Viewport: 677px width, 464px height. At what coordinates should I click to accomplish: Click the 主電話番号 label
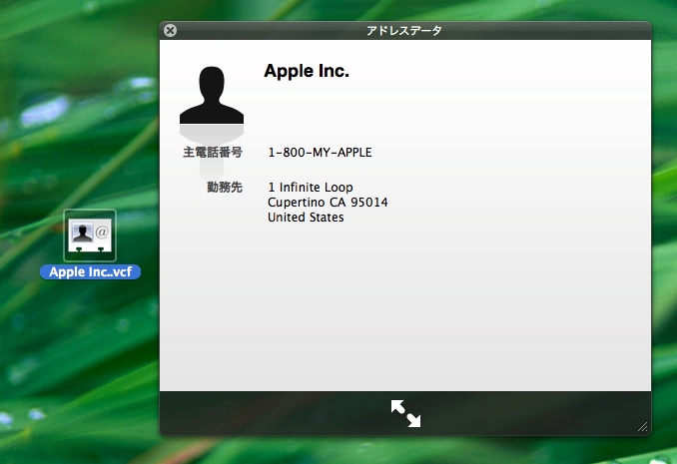tap(213, 153)
